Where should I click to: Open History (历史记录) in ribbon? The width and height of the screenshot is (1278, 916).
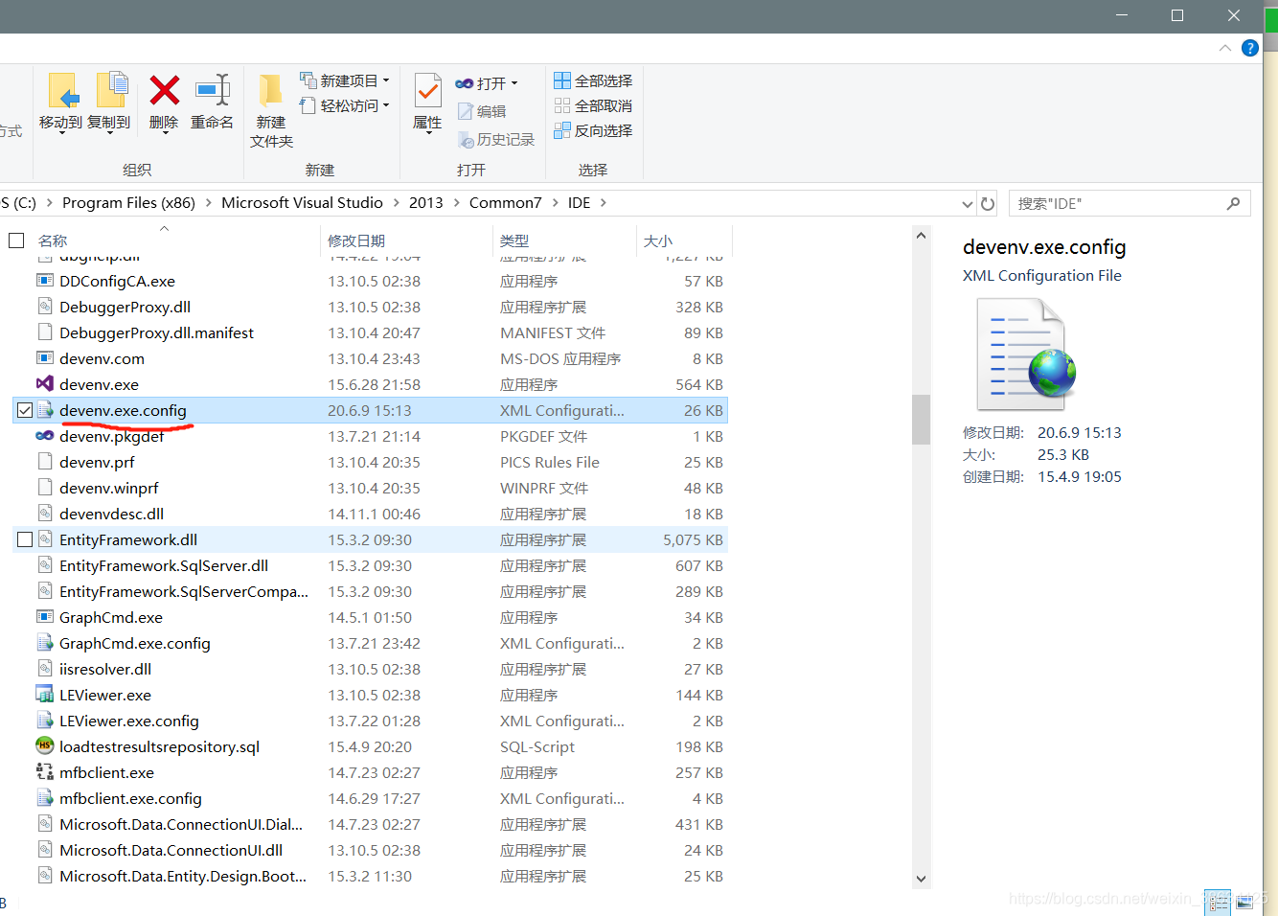click(x=495, y=140)
